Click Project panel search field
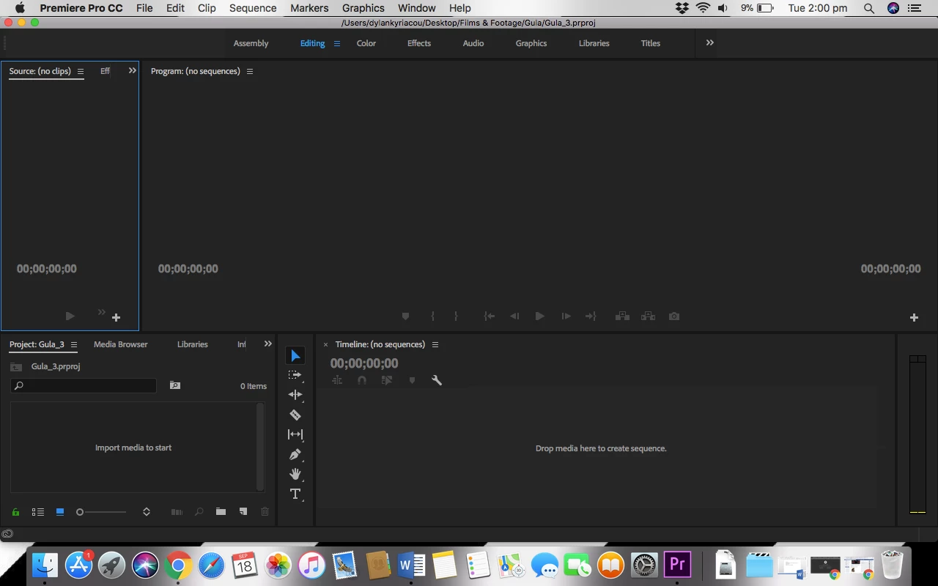The image size is (938, 586). pos(84,385)
